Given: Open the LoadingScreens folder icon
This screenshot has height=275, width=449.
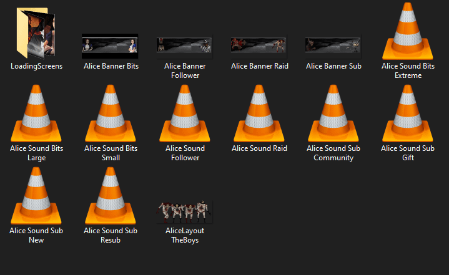Looking at the screenshot, I should click(x=36, y=33).
